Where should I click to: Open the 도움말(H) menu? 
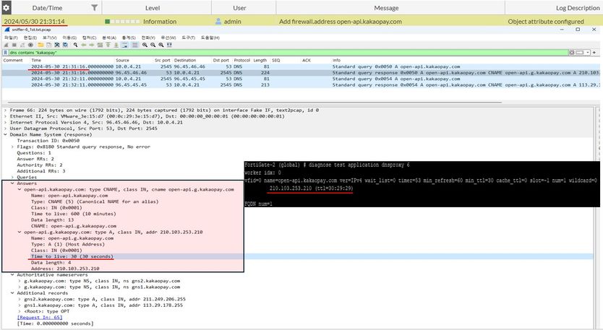pos(210,38)
